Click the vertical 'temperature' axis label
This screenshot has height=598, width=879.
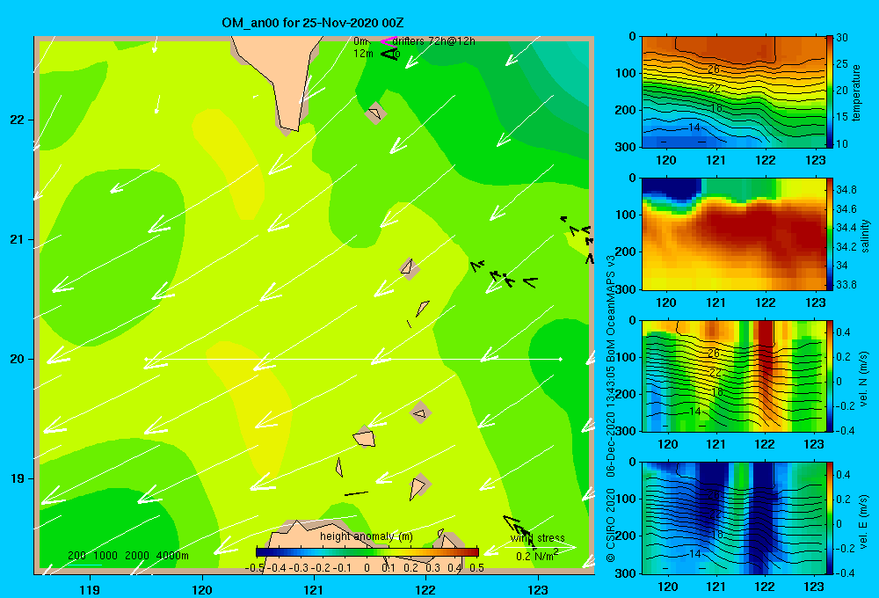(x=856, y=93)
